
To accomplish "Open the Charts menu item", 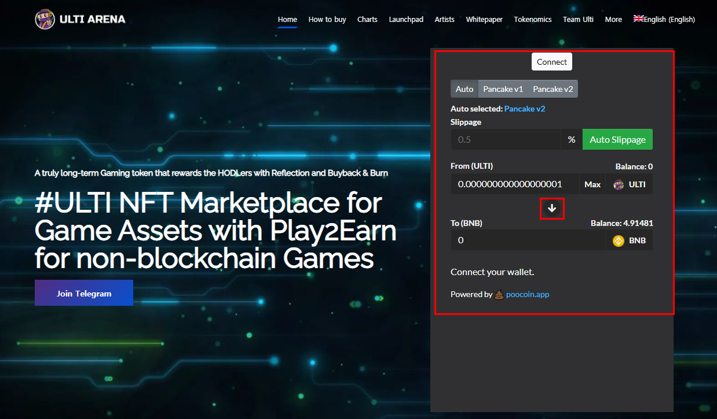I will (x=367, y=19).
